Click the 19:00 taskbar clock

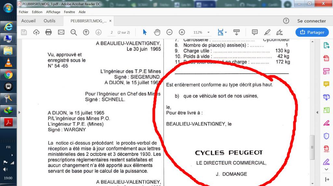pyautogui.click(x=8, y=178)
